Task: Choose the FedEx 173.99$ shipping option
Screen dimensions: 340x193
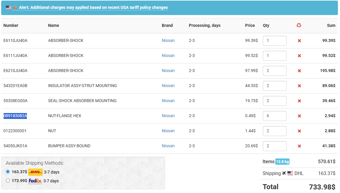Action: tap(8, 181)
